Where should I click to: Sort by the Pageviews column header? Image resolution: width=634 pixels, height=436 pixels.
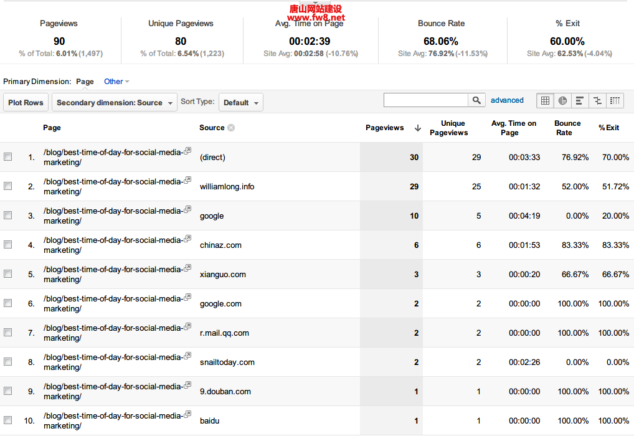[384, 128]
